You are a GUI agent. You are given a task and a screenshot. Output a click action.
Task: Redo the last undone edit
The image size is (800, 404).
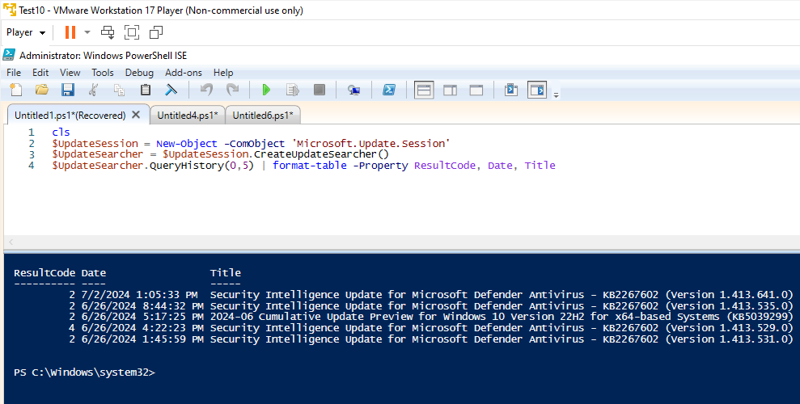tap(233, 90)
